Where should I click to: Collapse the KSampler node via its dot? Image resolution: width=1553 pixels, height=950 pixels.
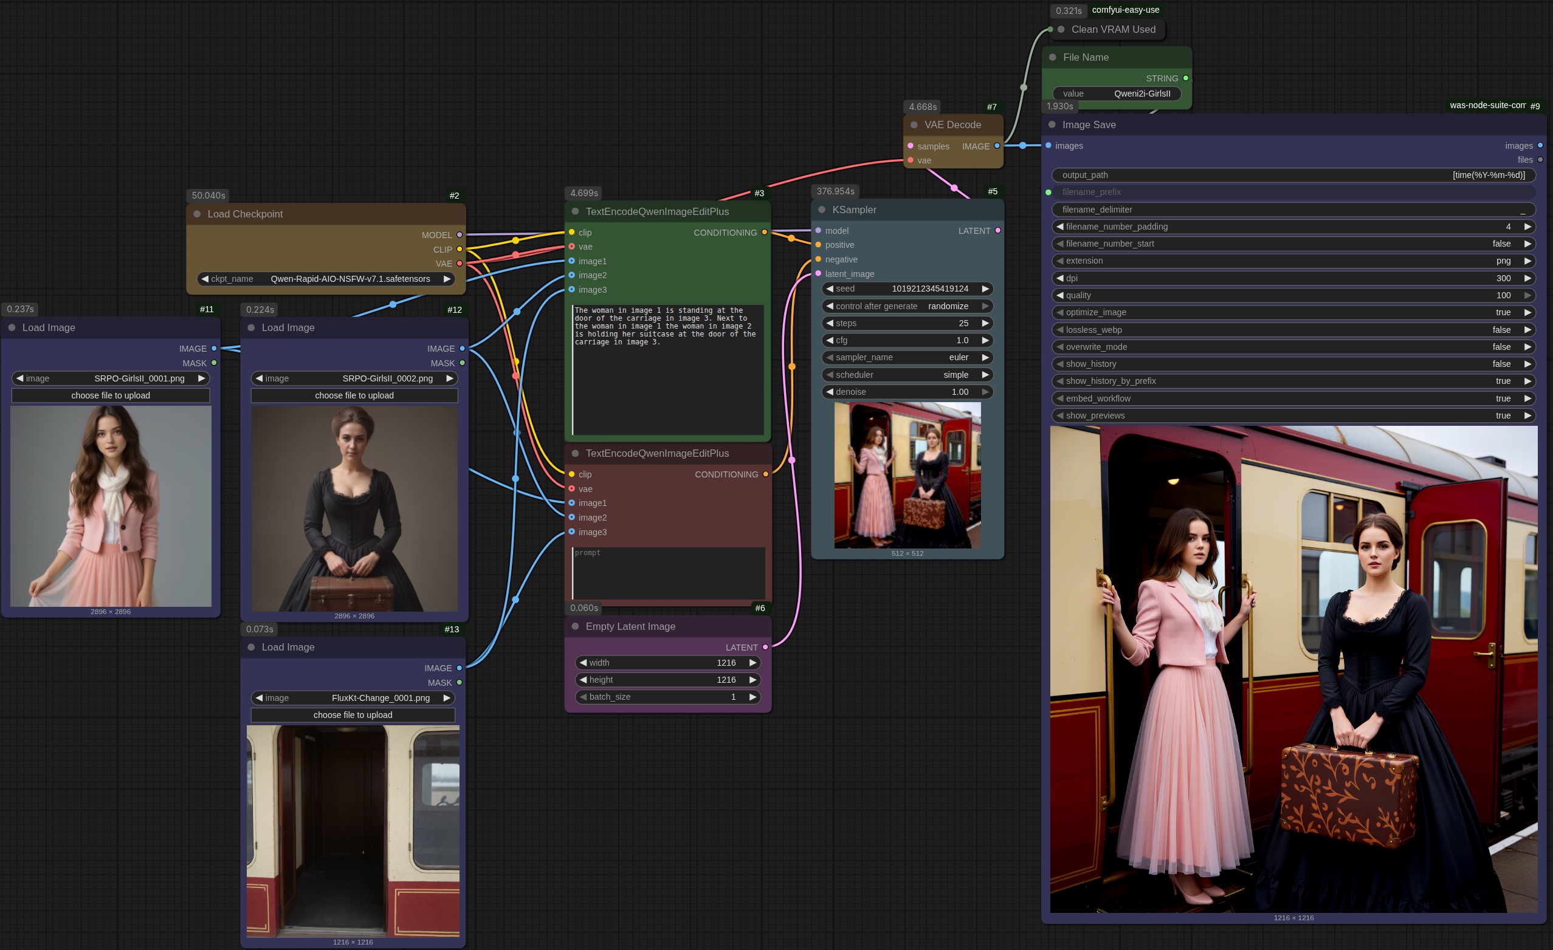[x=821, y=210]
